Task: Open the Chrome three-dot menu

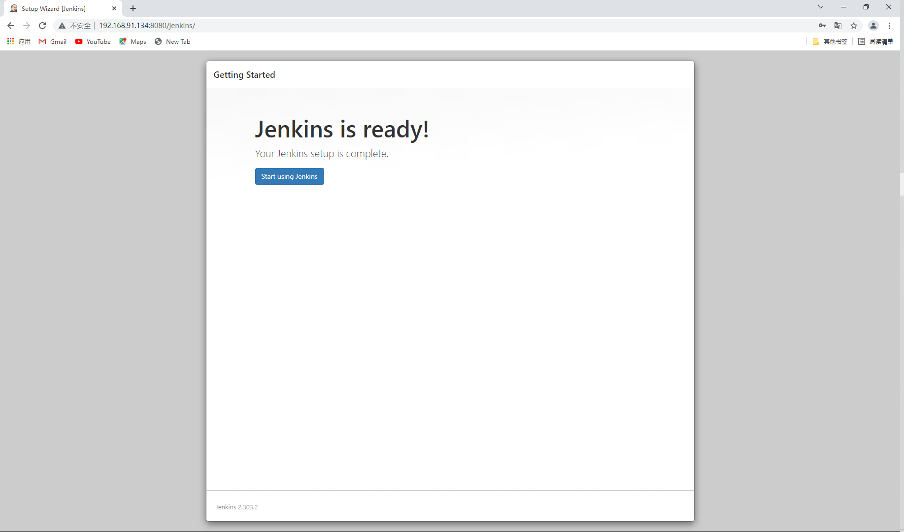Action: tap(890, 26)
